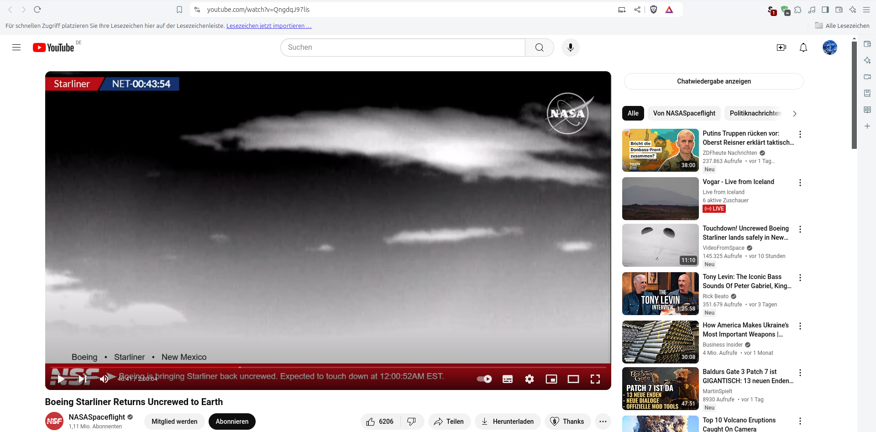Screen dimensions: 876x432
Task: Toggle the browser sidebar panel
Action: pyautogui.click(x=825, y=10)
